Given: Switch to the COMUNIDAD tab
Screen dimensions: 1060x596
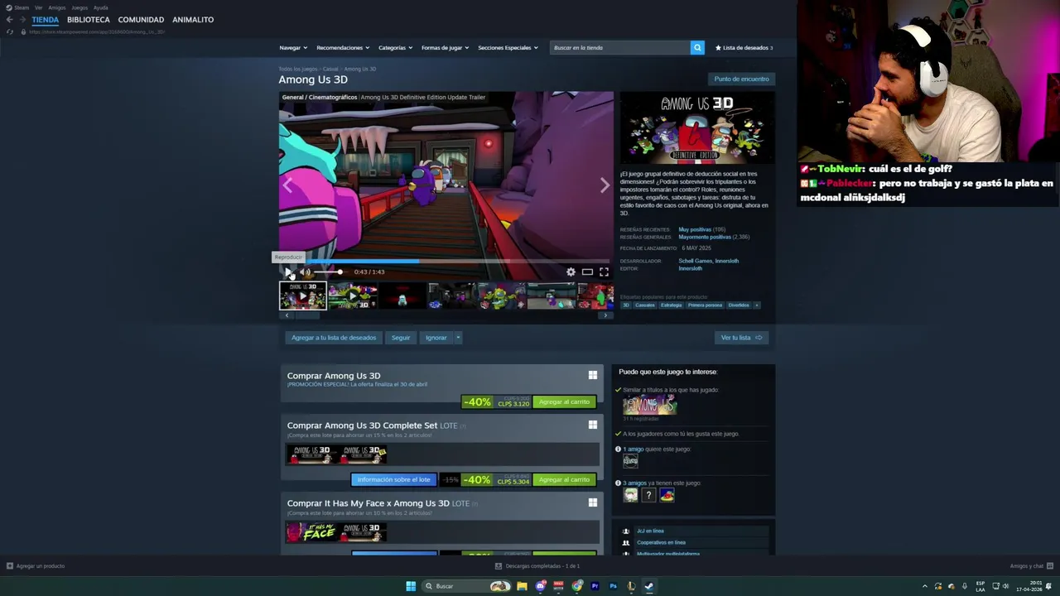Looking at the screenshot, I should pos(141,19).
